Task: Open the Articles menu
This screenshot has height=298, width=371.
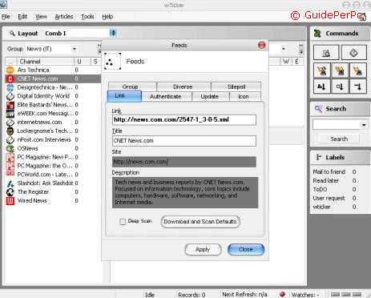Action: pyautogui.click(x=64, y=17)
